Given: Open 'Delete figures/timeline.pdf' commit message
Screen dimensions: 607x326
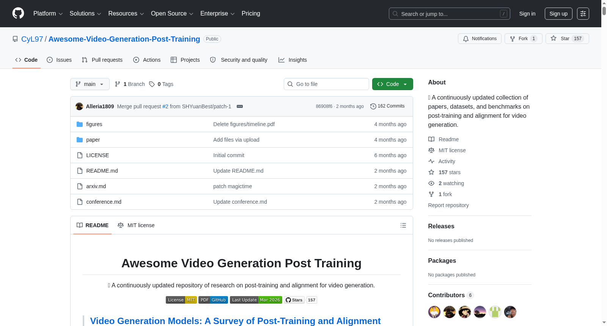Looking at the screenshot, I should [244, 124].
